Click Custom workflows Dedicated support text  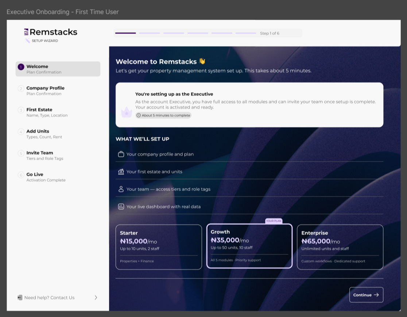(x=333, y=261)
